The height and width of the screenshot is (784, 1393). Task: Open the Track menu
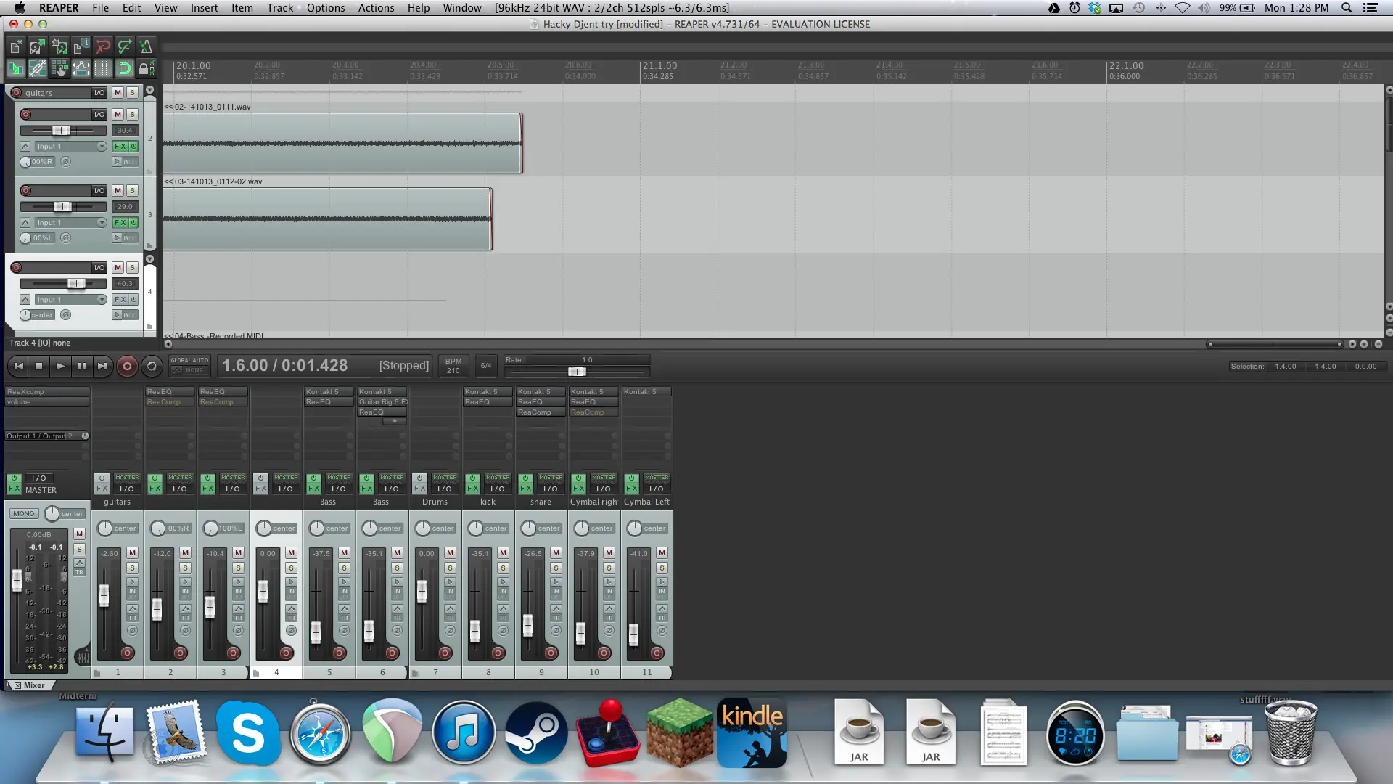click(x=279, y=8)
